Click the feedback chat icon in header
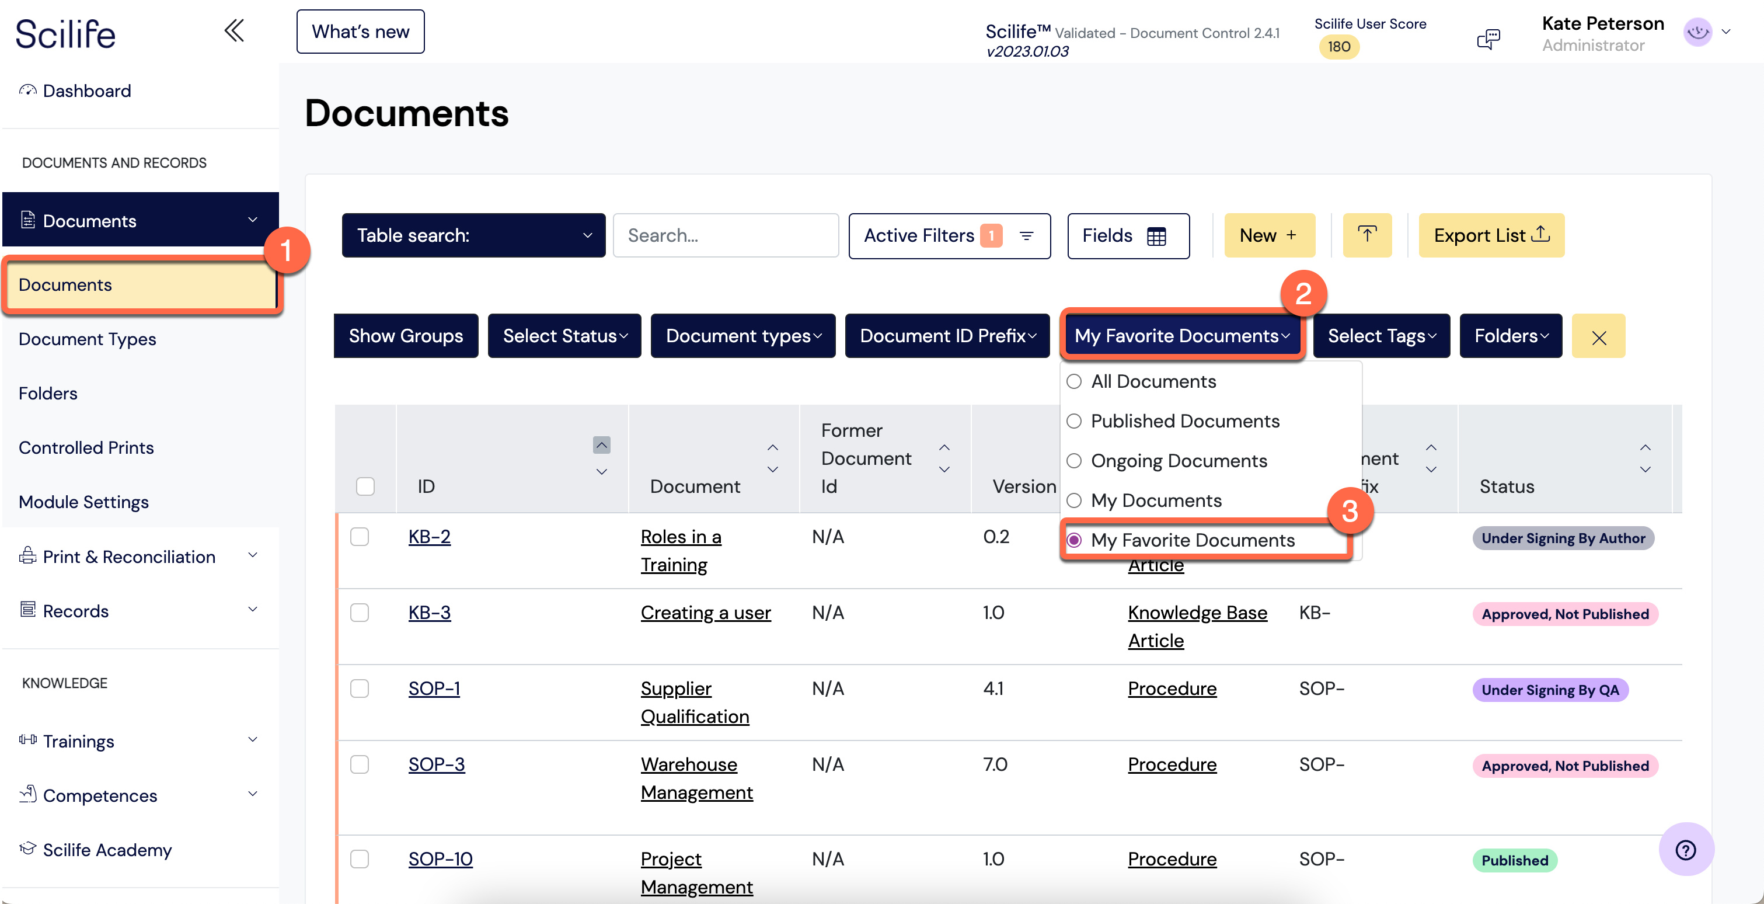The image size is (1764, 904). pyautogui.click(x=1488, y=39)
